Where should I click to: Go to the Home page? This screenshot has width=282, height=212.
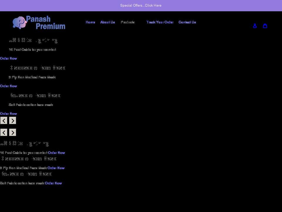point(90,22)
